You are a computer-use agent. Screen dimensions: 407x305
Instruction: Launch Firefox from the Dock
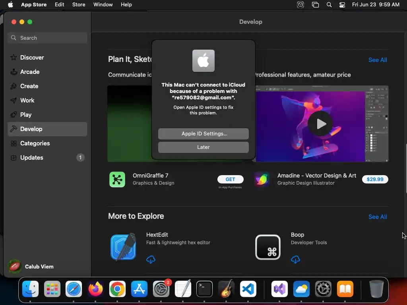tap(95, 289)
